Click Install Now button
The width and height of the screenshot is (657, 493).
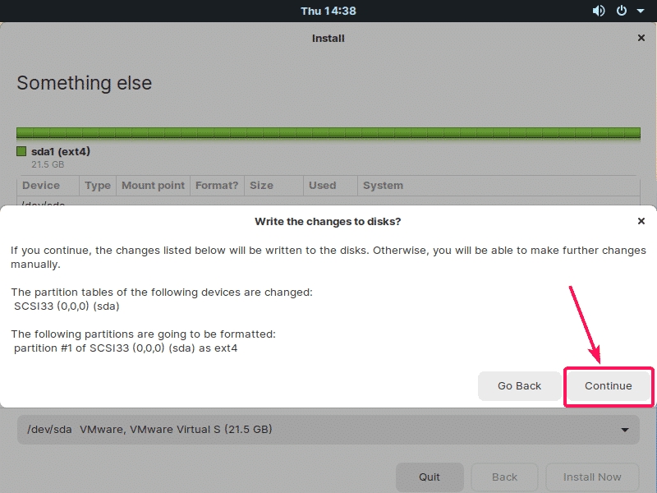tap(592, 477)
